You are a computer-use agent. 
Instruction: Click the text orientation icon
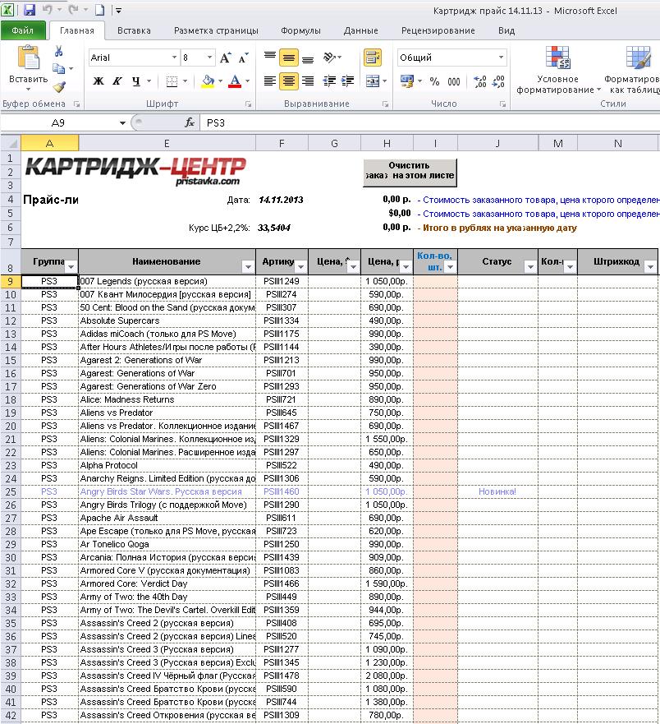329,58
